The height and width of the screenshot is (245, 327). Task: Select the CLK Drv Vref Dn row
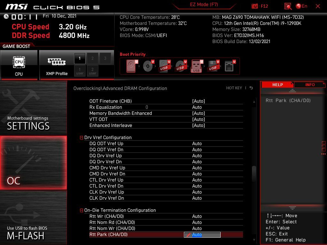(166, 198)
